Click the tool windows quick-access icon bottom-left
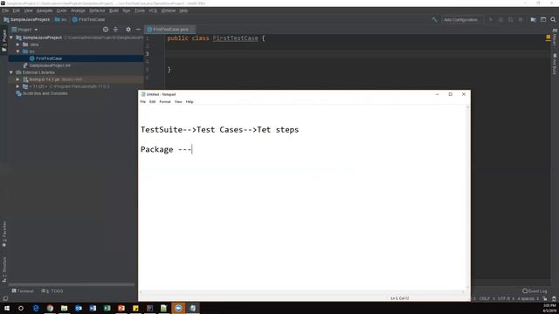Screen dimensions: 559x314 tap(5, 299)
